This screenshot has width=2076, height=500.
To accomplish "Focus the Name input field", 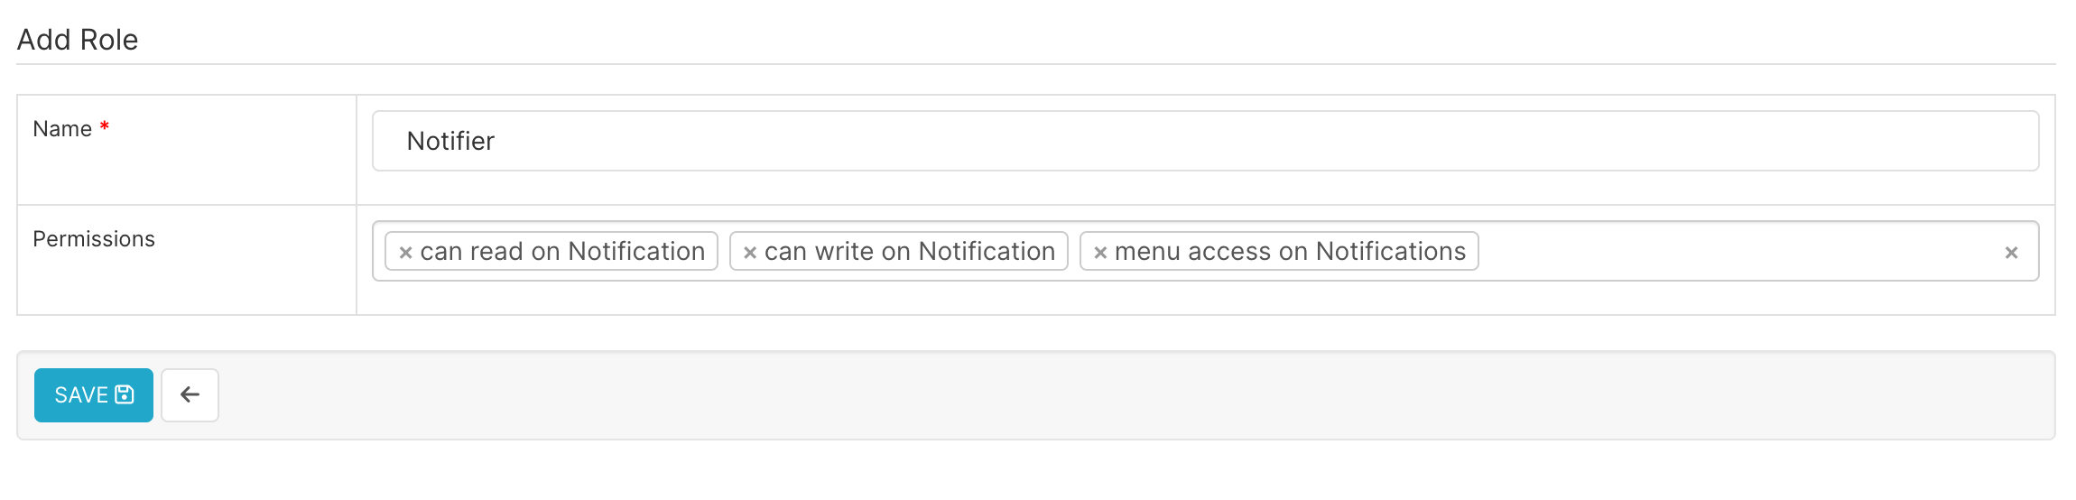I will (1205, 141).
